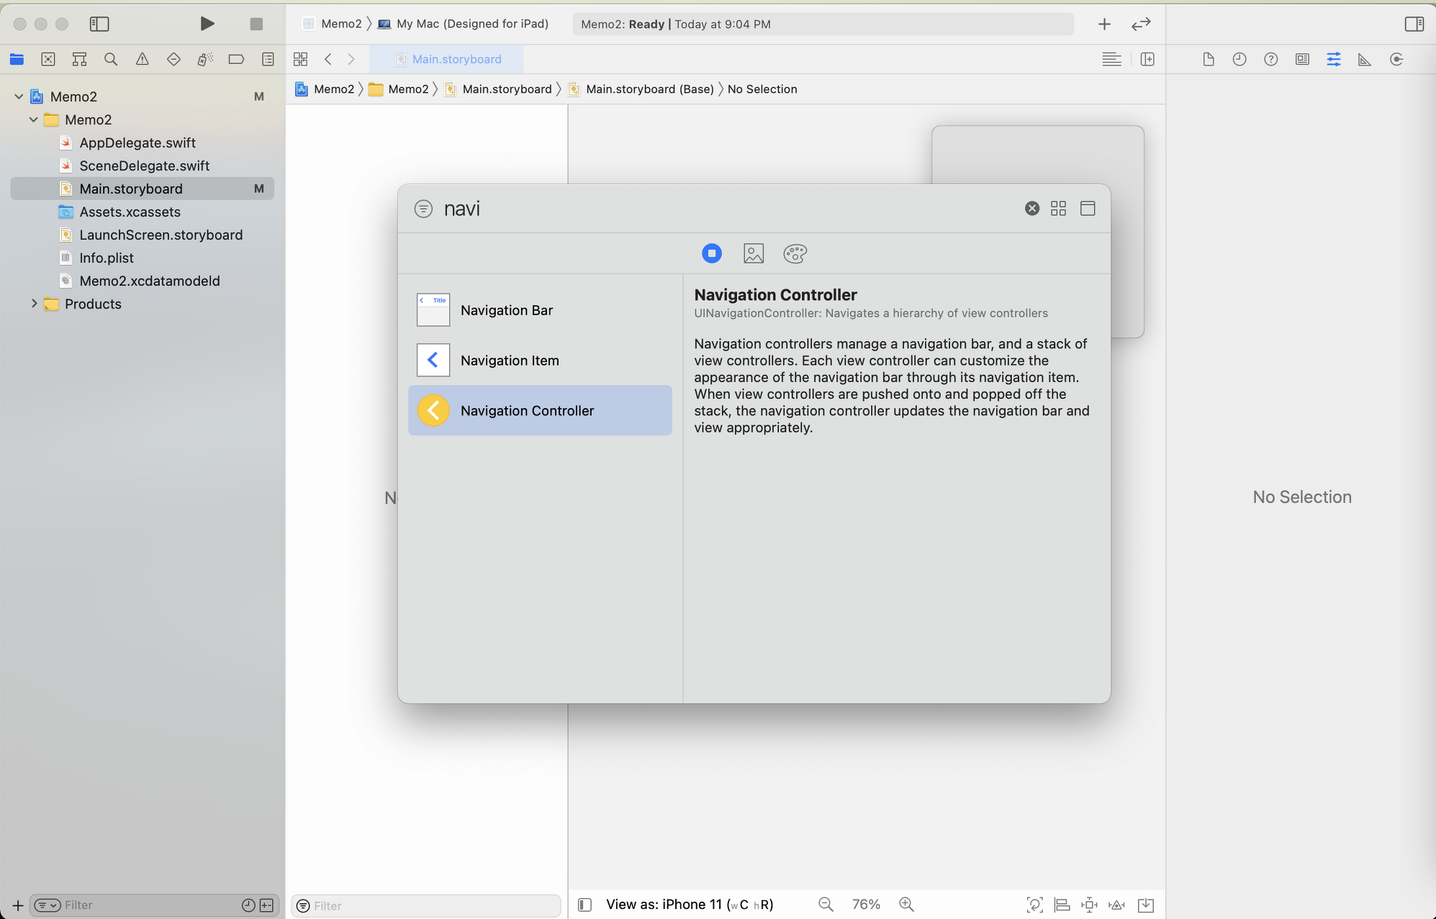
Task: Clear the navi search field
Action: pos(1031,208)
